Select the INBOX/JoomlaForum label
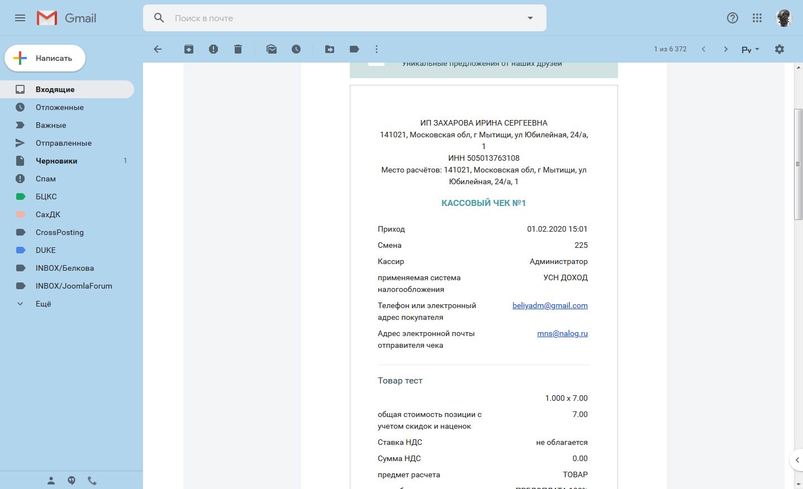This screenshot has width=803, height=489. pyautogui.click(x=67, y=286)
